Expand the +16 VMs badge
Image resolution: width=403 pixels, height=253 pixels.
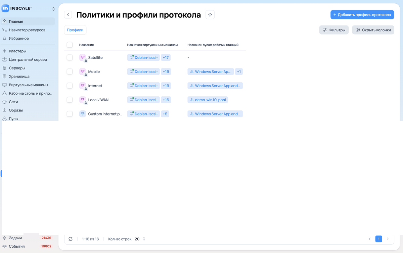pyautogui.click(x=166, y=100)
